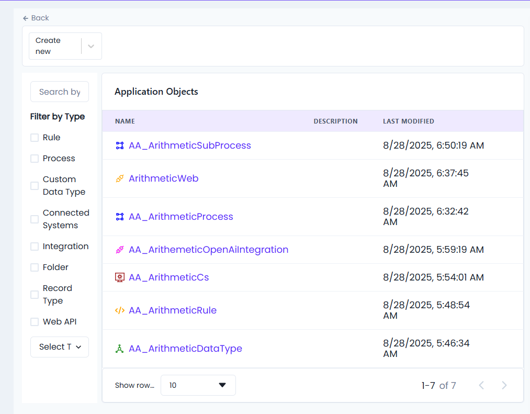Click the LAST MODIFIED column header
Screen dimensions: 530x414
(408, 121)
